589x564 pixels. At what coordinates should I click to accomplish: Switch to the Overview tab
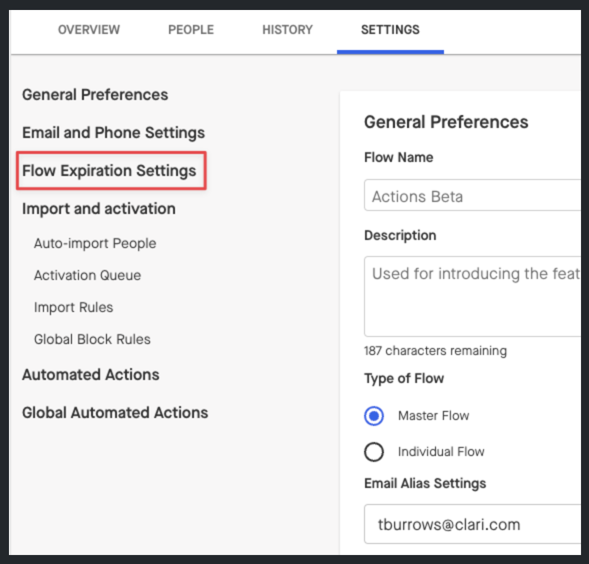(x=88, y=30)
